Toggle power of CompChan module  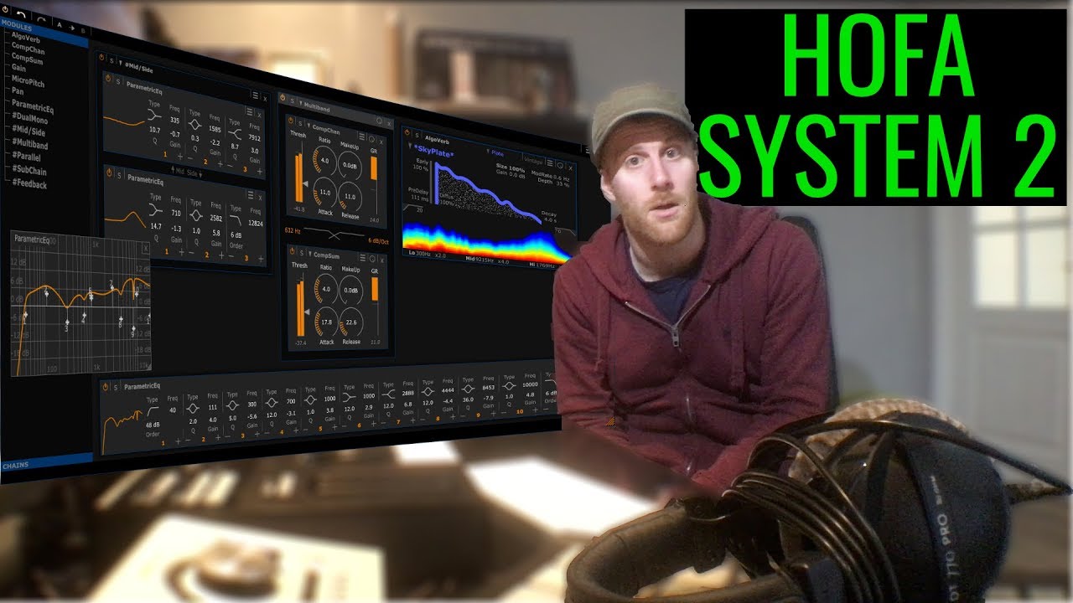[x=291, y=121]
